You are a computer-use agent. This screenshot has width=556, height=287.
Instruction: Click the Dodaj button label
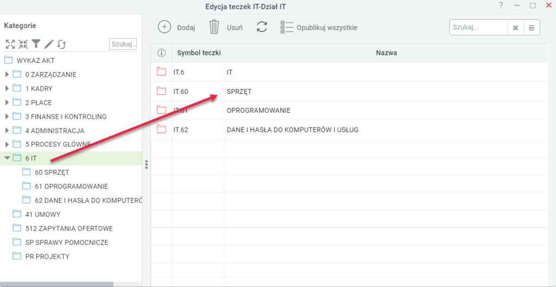pos(186,28)
